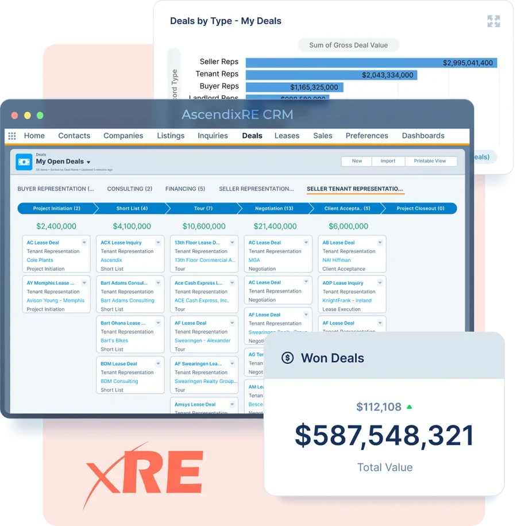The width and height of the screenshot is (517, 526).
Task: Select the Short List (4) stage
Action: point(132,208)
